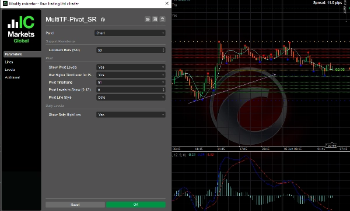Close the Modify indicator dialog

point(167,3)
